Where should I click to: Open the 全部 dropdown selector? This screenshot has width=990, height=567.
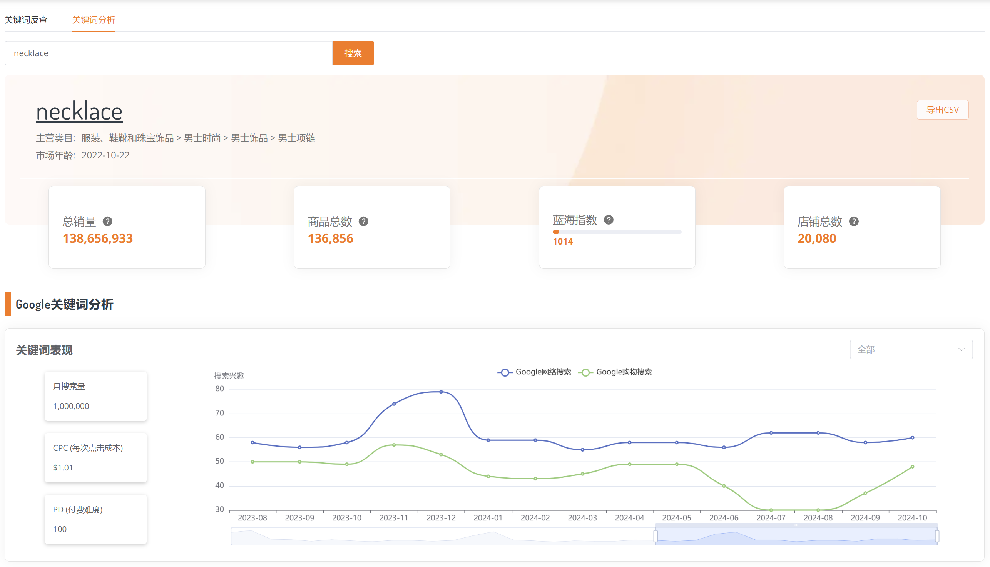tap(911, 349)
